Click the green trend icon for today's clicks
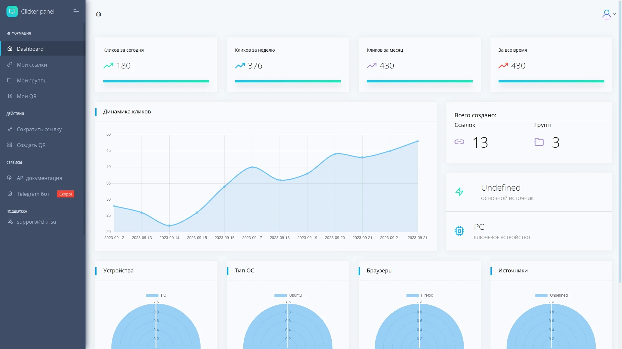The image size is (622, 349). tap(108, 66)
